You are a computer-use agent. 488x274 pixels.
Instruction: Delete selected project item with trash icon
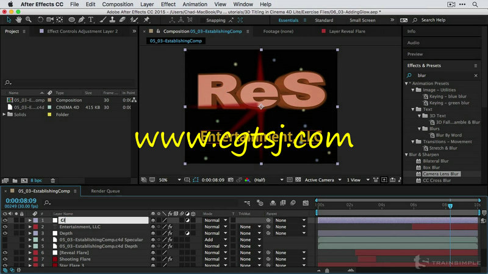pyautogui.click(x=53, y=180)
